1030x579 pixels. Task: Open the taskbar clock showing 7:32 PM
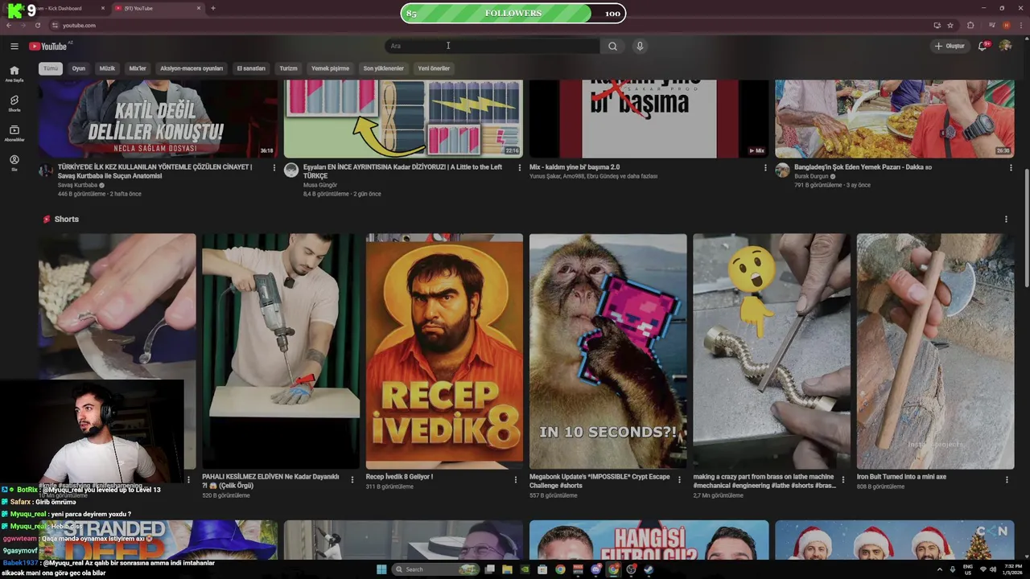1013,569
